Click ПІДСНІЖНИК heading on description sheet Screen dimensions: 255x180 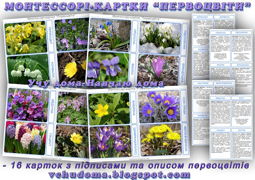[x=241, y=33]
